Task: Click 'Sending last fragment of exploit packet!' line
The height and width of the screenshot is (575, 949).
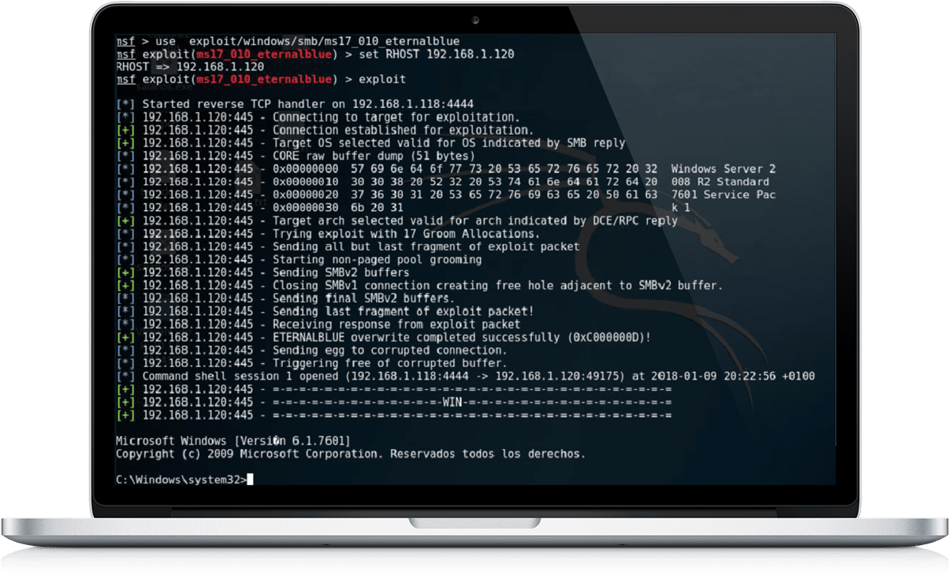Action: coord(325,311)
